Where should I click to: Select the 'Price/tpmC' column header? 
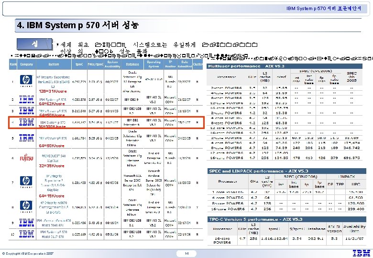pyautogui.click(x=95, y=64)
